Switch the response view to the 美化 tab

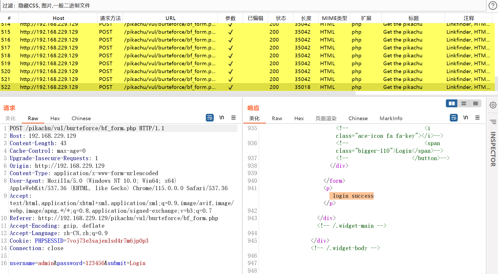click(254, 118)
